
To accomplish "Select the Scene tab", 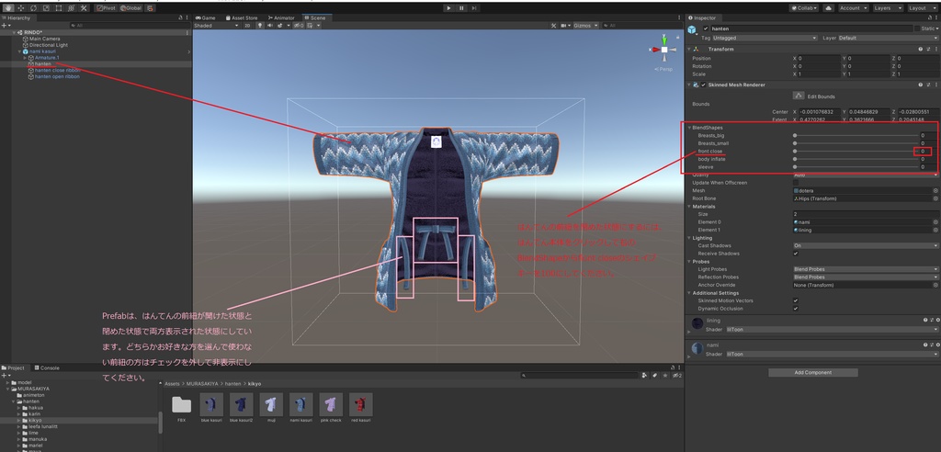I will tap(315, 18).
